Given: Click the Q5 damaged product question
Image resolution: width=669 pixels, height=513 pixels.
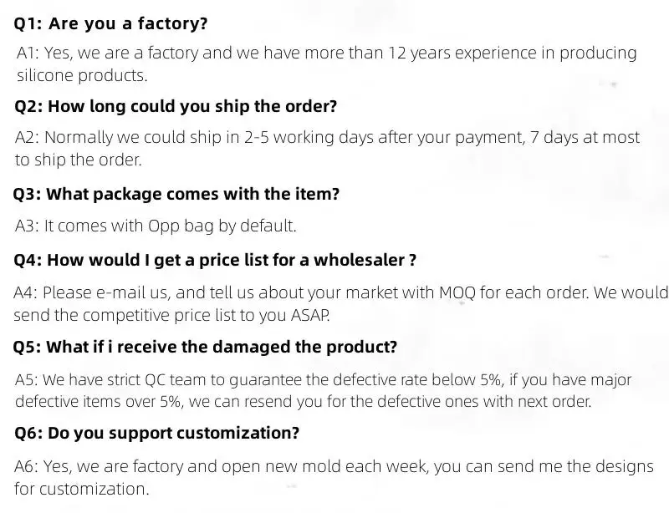Looking at the screenshot, I should pos(206,347).
